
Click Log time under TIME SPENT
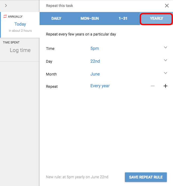[20, 50]
